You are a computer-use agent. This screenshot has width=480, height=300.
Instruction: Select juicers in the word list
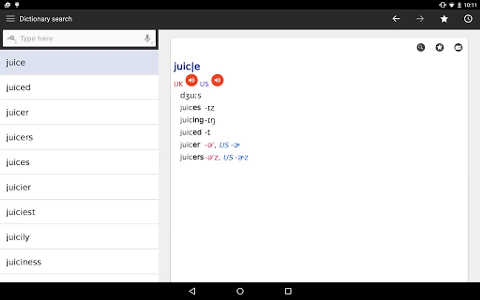(x=79, y=137)
